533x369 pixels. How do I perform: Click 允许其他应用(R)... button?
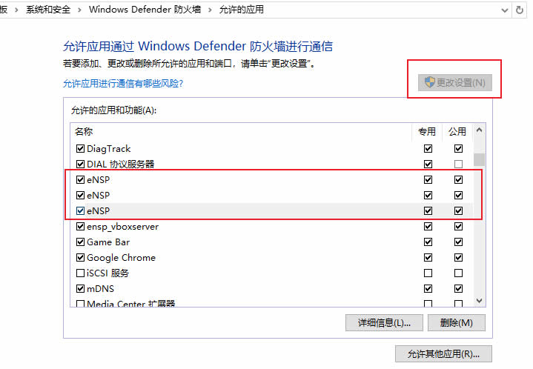pos(443,353)
